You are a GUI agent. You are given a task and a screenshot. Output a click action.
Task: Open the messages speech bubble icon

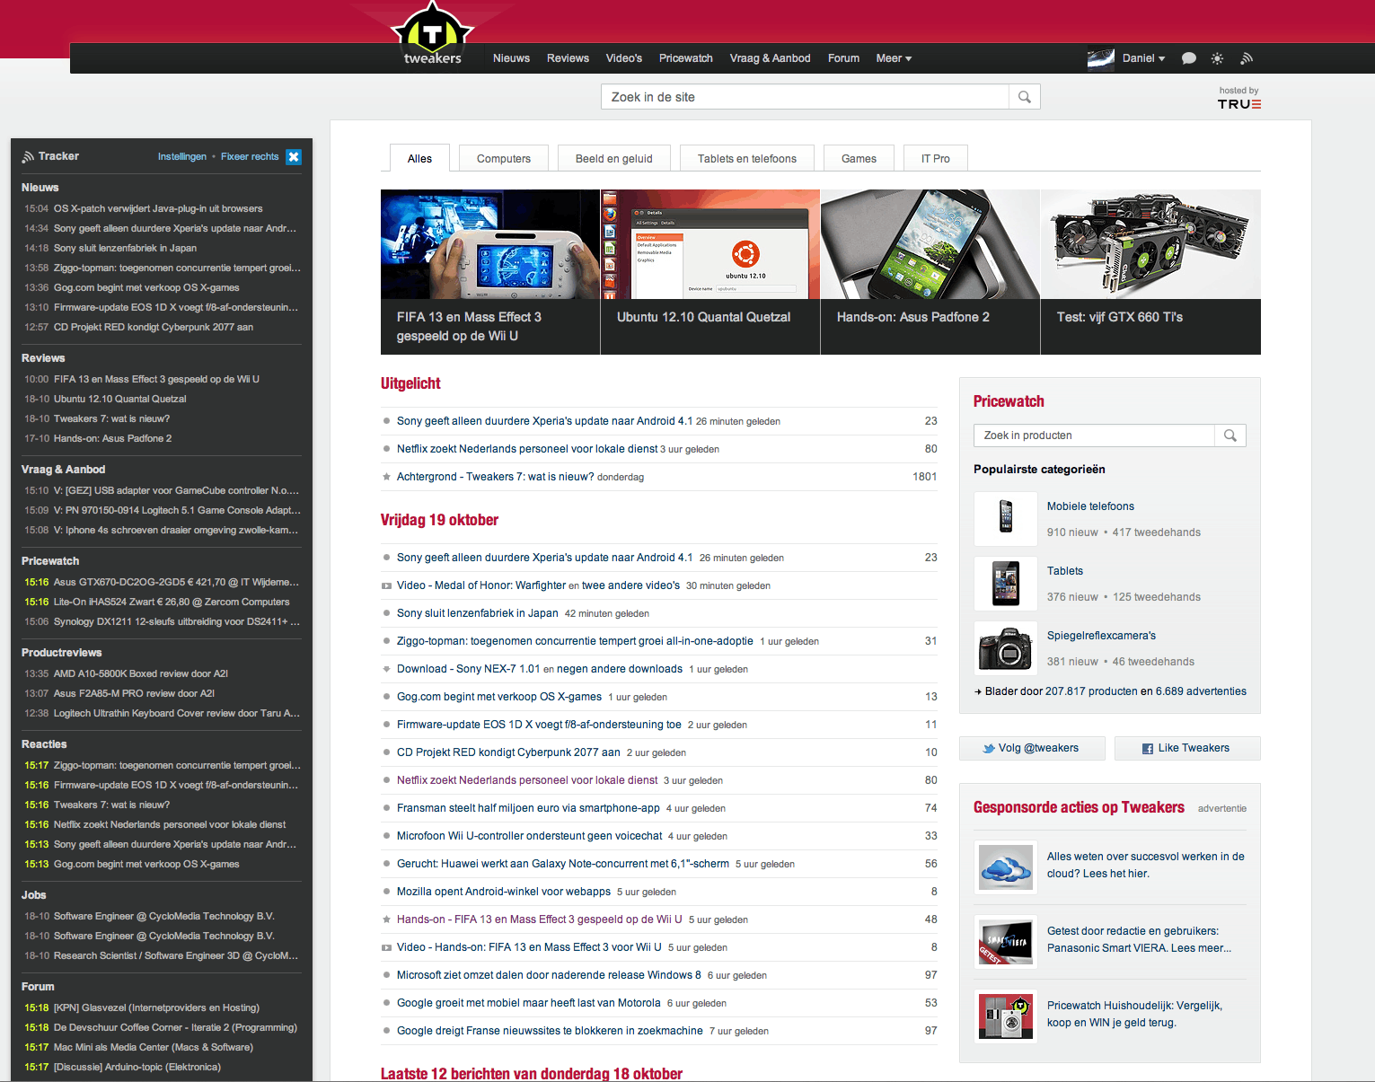point(1189,58)
